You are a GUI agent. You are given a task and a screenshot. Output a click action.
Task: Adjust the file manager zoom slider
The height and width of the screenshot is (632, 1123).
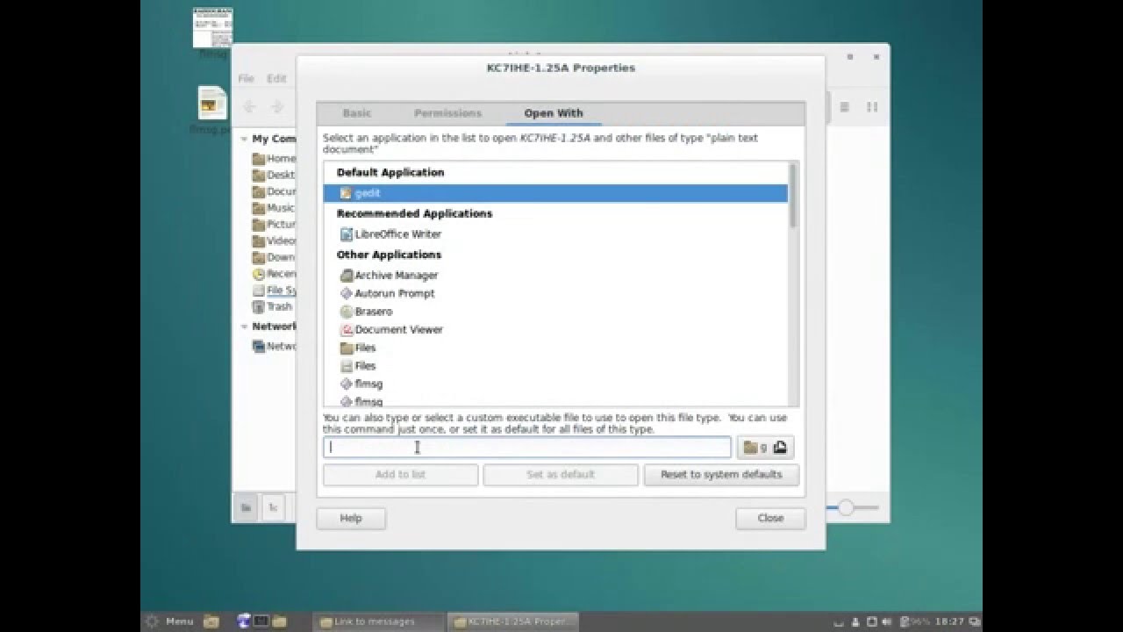click(x=846, y=507)
